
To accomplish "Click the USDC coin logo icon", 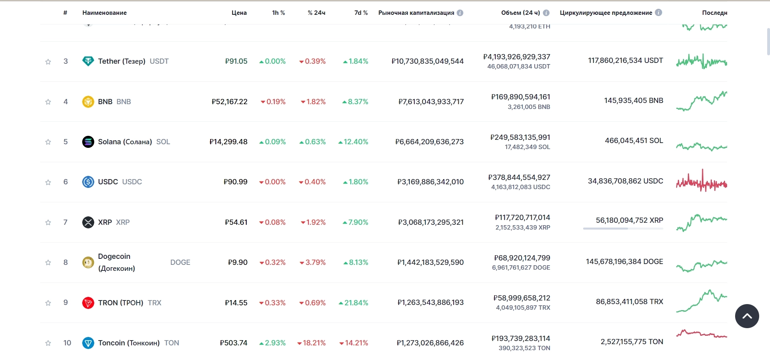I will 88,182.
